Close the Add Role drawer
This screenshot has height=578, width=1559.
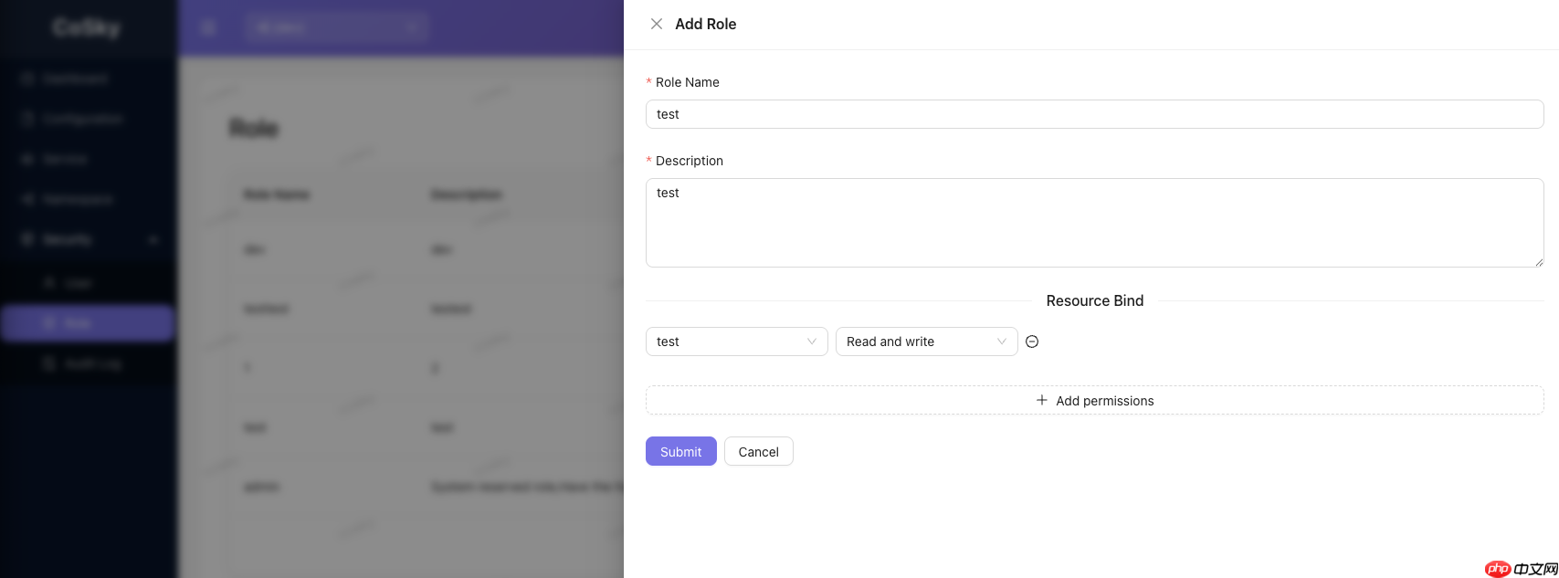[x=656, y=24]
